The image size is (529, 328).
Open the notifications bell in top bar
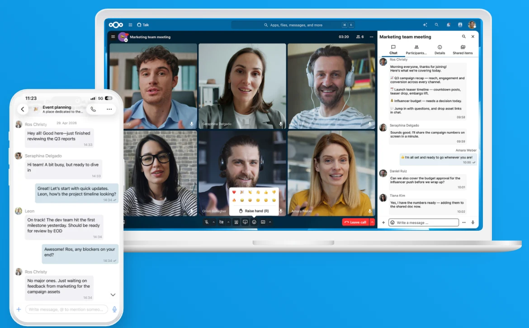(x=449, y=25)
